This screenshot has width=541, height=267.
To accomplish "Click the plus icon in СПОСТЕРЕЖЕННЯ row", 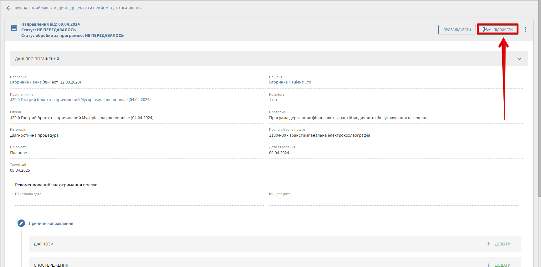I will point(488,265).
